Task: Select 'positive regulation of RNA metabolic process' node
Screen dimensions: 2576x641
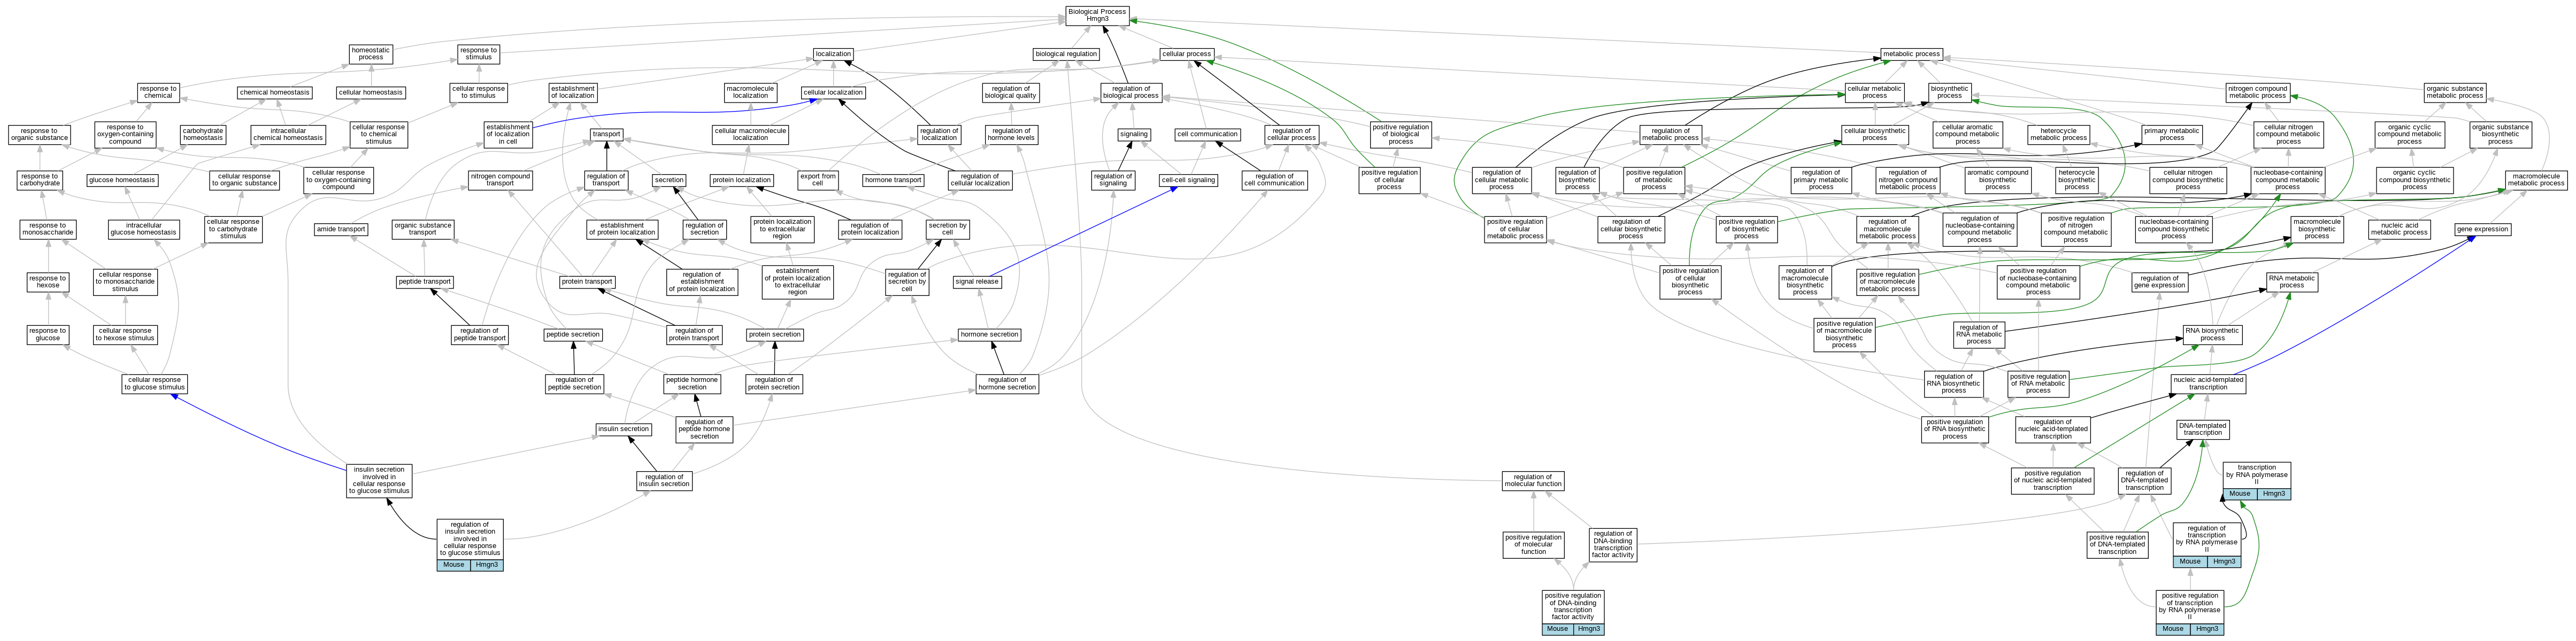Action: coord(2038,384)
